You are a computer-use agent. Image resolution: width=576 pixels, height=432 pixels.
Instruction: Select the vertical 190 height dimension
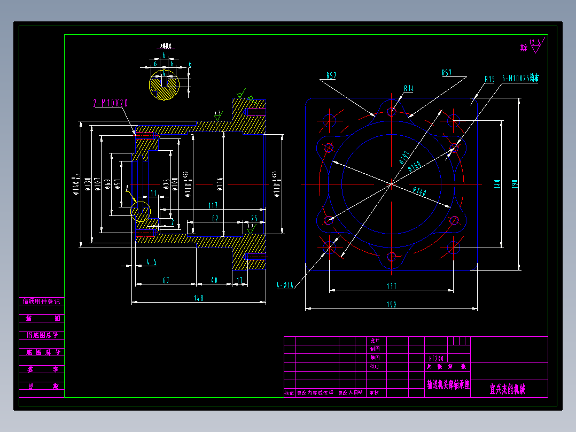pyautogui.click(x=515, y=184)
